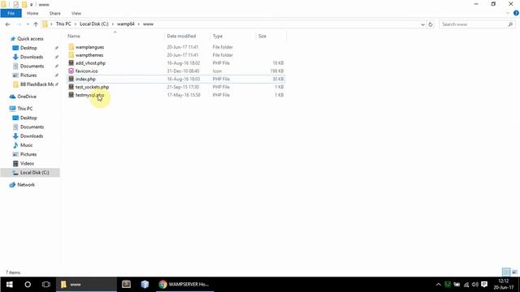Viewport: 520px width, 292px height.
Task: Open the Cortana search circle
Action: point(28,285)
